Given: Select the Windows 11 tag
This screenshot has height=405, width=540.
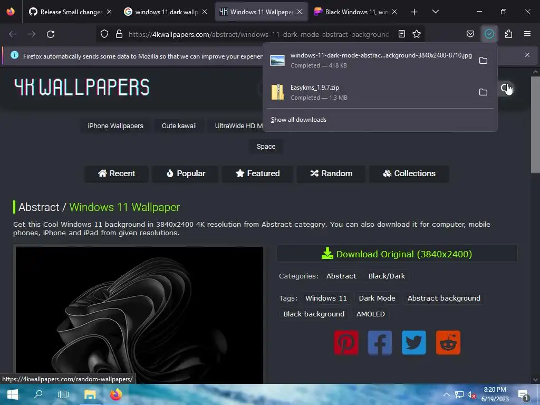Looking at the screenshot, I should pos(326,298).
